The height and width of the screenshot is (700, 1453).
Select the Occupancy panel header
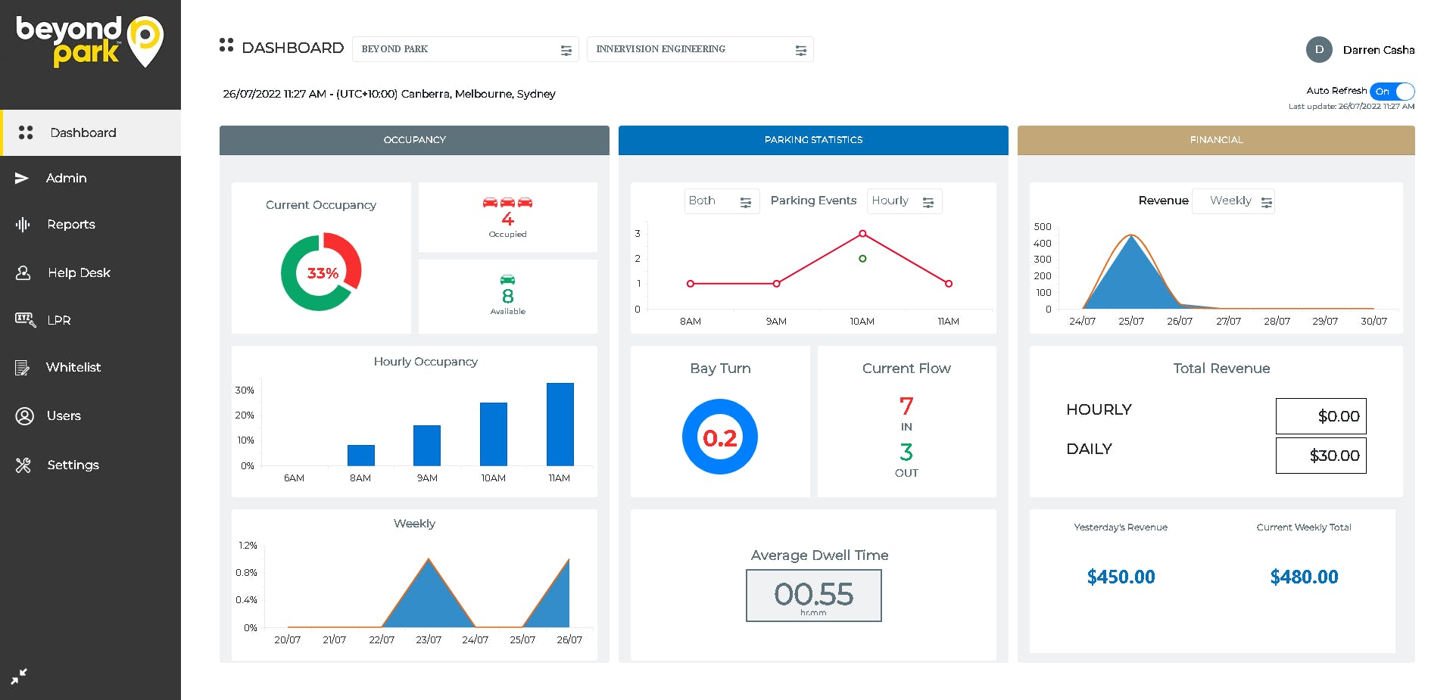(414, 140)
